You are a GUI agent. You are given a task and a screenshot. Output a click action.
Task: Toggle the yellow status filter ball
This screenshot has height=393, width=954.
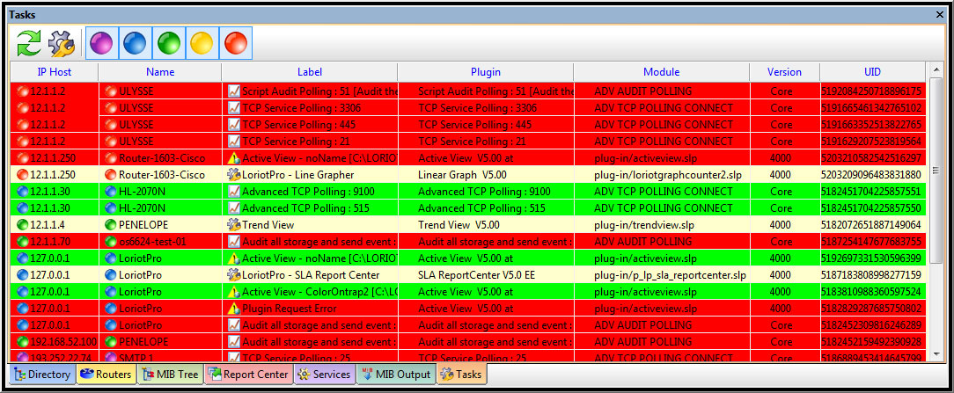point(202,43)
